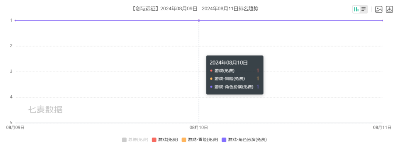
Task: Switch to bar chart view icon
Action: tap(356, 9)
